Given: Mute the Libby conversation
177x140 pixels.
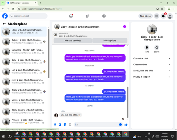Looking at the screenshot, I should [x=147, y=48].
